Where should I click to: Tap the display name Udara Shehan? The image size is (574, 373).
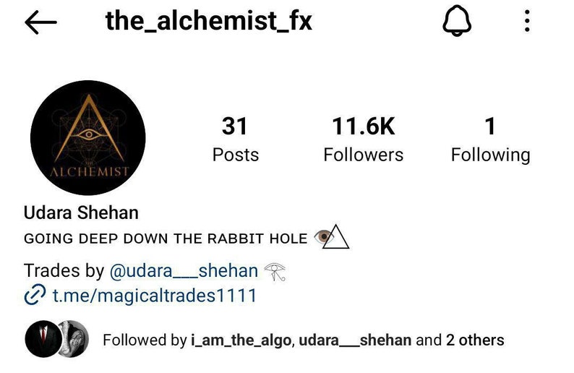pyautogui.click(x=81, y=213)
